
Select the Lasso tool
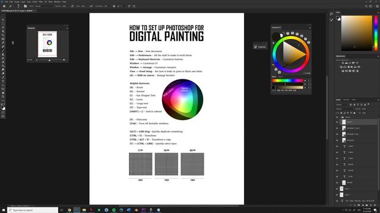(3, 27)
